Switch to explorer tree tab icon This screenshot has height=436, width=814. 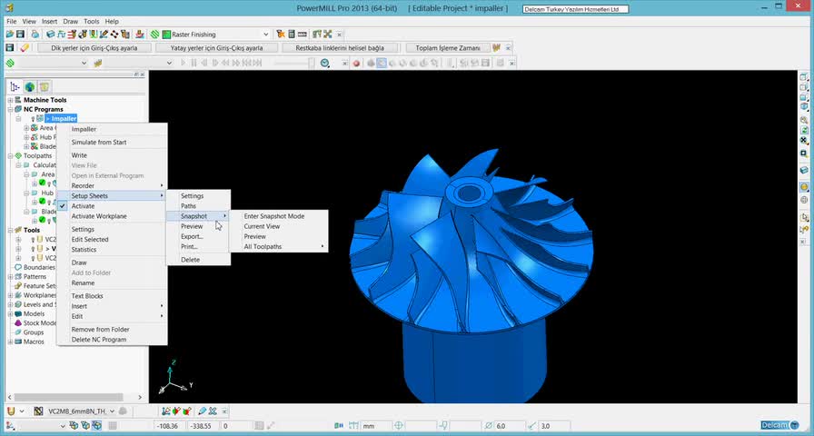point(15,86)
